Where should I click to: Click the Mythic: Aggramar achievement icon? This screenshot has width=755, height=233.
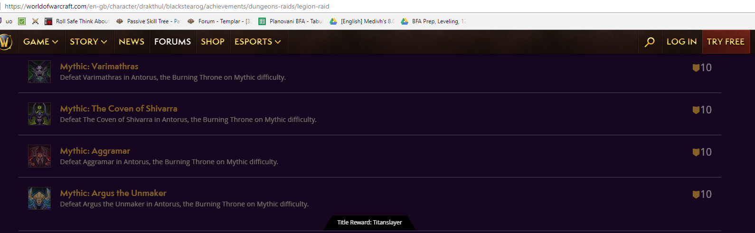[39, 156]
